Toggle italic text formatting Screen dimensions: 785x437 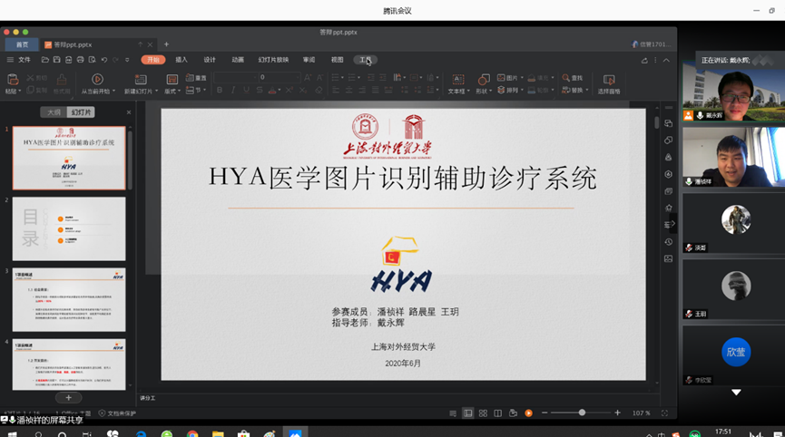pyautogui.click(x=232, y=91)
